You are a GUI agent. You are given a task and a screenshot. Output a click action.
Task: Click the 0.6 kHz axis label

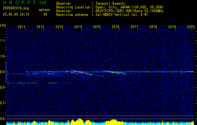pos(3,119)
